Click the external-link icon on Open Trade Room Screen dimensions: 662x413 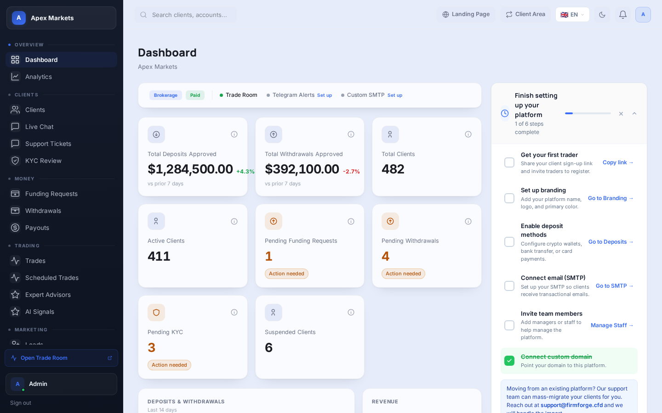click(x=110, y=358)
